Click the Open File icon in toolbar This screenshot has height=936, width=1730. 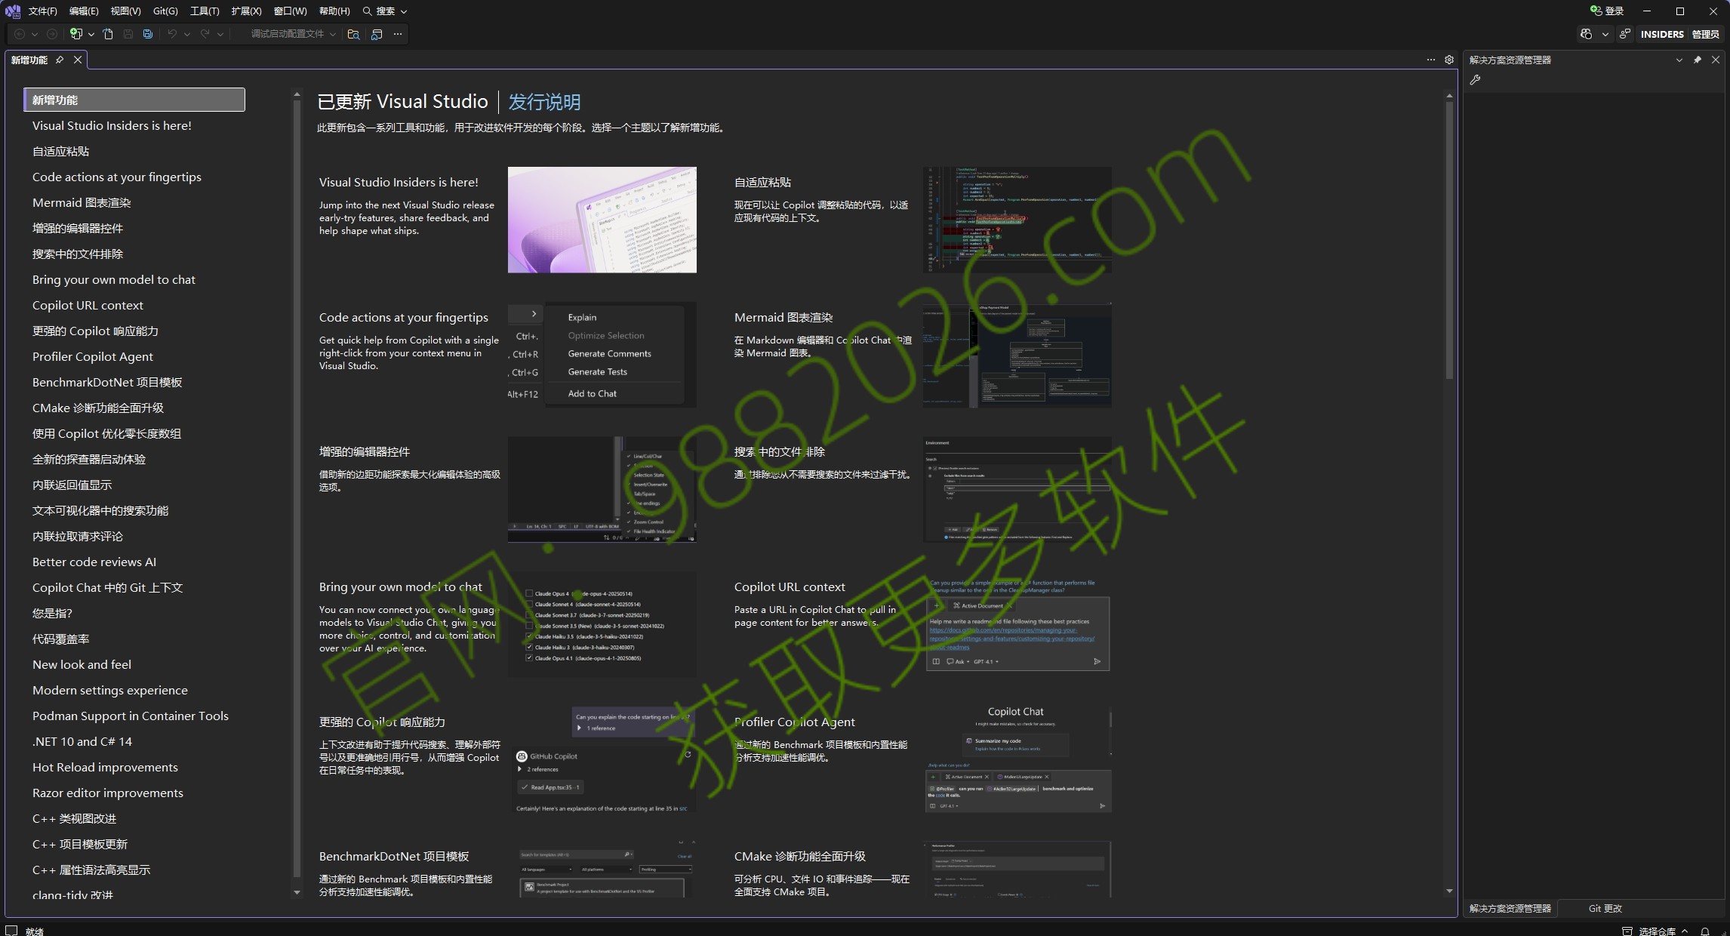pyautogui.click(x=108, y=34)
